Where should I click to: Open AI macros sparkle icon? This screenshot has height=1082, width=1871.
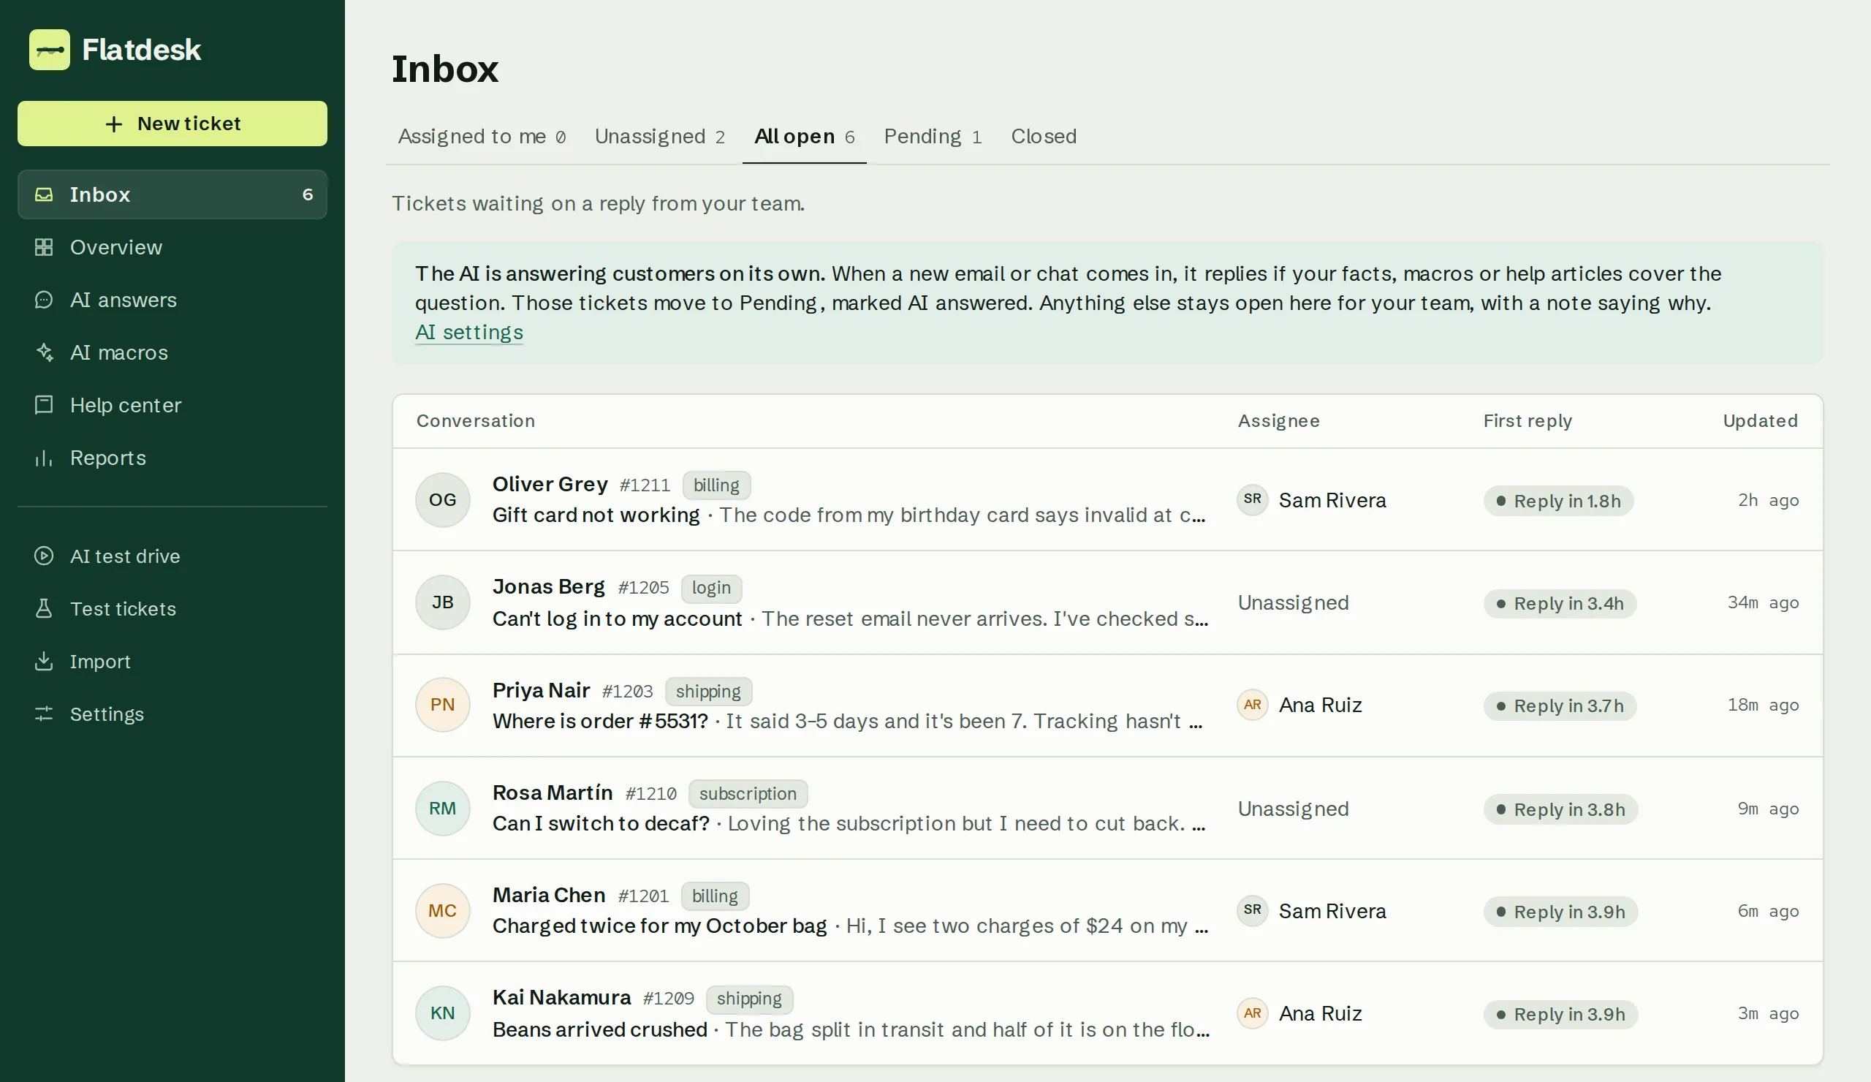(x=44, y=352)
